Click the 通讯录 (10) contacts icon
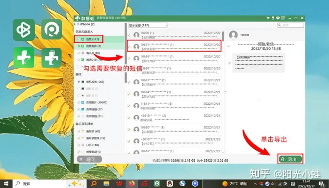Viewport: 329px width, 188px height. coord(83,53)
